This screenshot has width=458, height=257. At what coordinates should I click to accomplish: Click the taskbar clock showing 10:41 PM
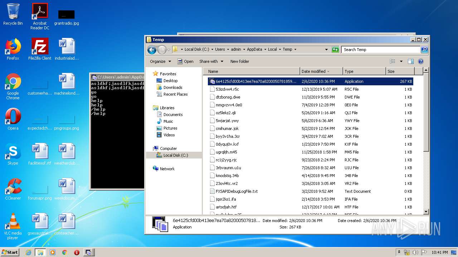click(x=439, y=252)
